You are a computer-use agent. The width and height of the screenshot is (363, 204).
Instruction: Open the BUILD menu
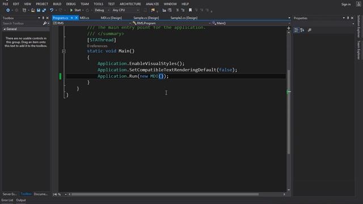pyautogui.click(x=57, y=4)
